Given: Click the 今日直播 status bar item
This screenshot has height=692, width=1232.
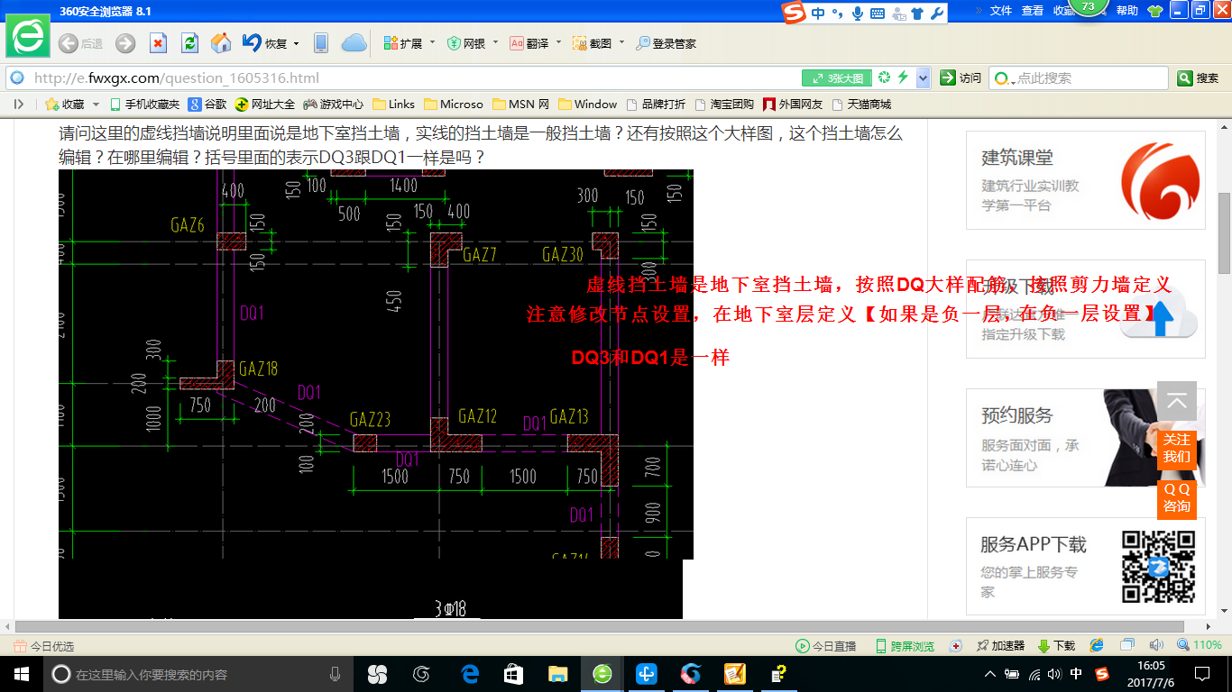Looking at the screenshot, I should click(x=825, y=646).
